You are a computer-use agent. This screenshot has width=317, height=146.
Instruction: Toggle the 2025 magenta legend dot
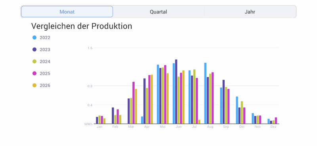pos(34,73)
